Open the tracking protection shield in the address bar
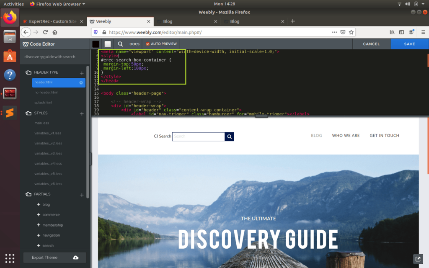 point(96,32)
